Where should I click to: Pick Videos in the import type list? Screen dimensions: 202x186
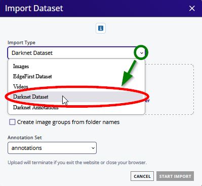(x=76, y=86)
